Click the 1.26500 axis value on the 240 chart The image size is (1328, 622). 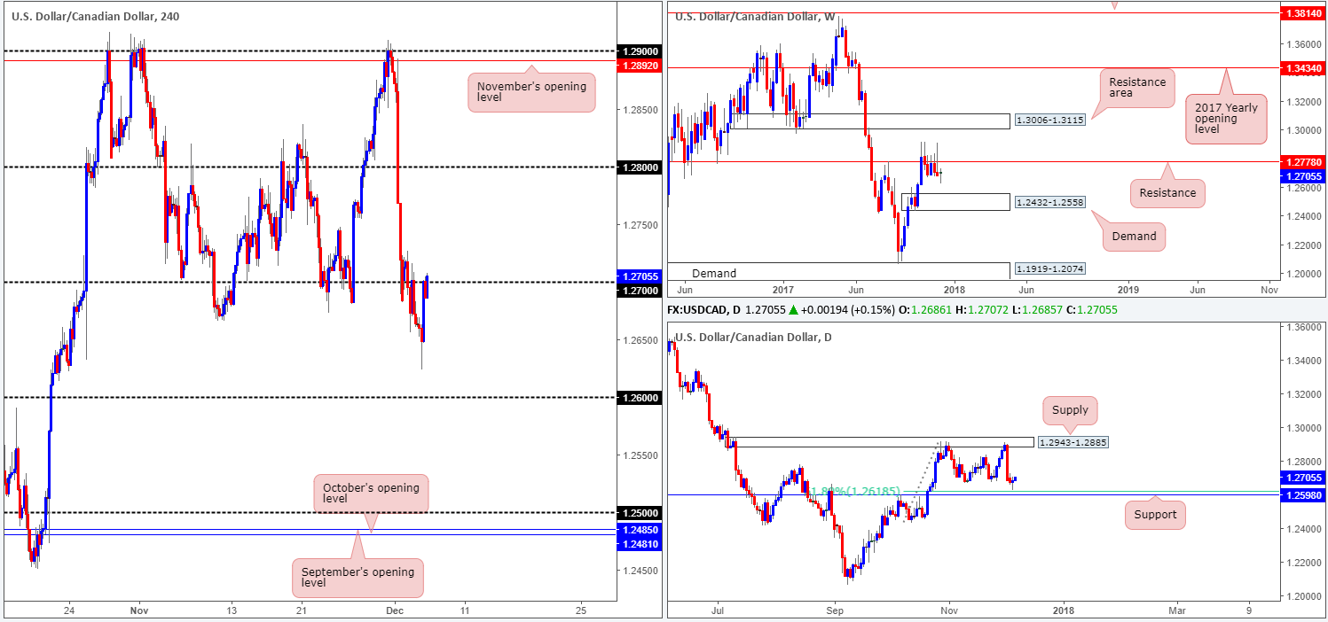640,340
